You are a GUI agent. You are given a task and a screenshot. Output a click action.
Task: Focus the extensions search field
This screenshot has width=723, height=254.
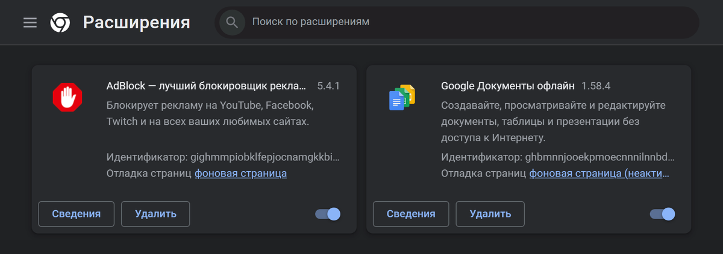click(x=457, y=22)
